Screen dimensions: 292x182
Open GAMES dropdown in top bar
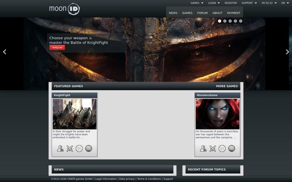pos(197,3)
